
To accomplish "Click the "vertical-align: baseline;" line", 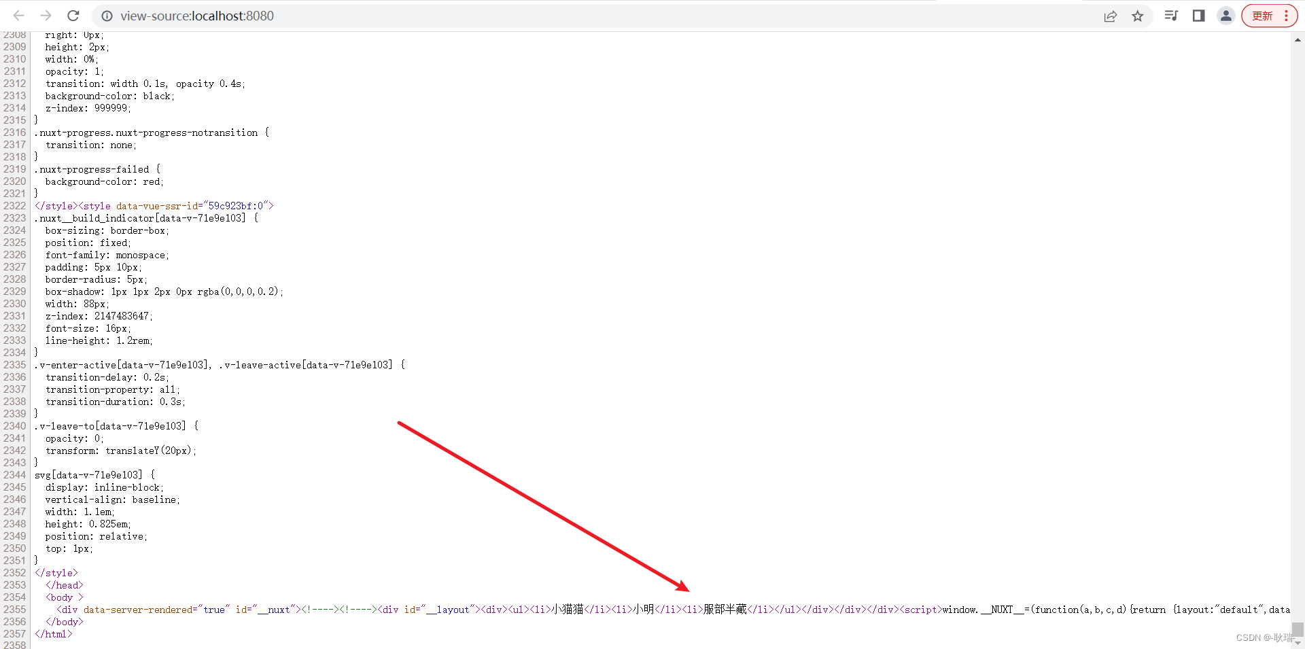I will [113, 499].
